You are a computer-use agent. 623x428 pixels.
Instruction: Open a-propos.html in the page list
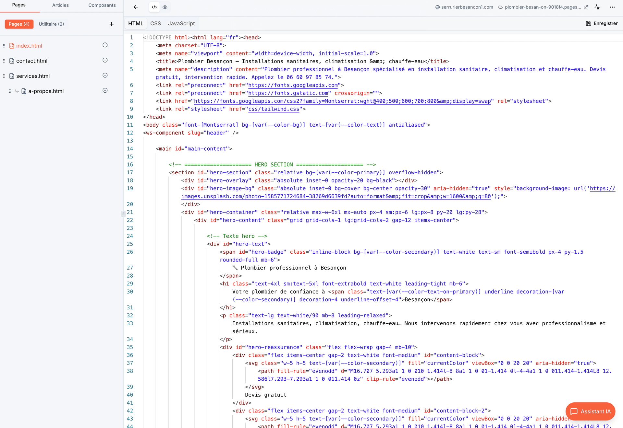point(46,91)
